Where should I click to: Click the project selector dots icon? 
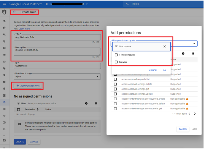[47, 4]
